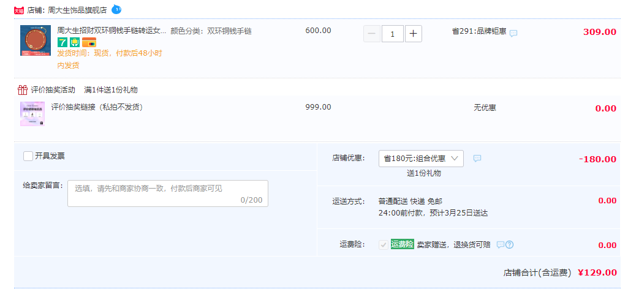Click the 普通配送 快递 免邮 text
The image size is (628, 289).
point(410,201)
